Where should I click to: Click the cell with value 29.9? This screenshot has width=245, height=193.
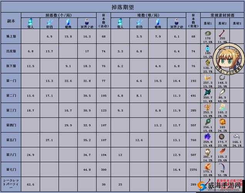click(x=68, y=125)
